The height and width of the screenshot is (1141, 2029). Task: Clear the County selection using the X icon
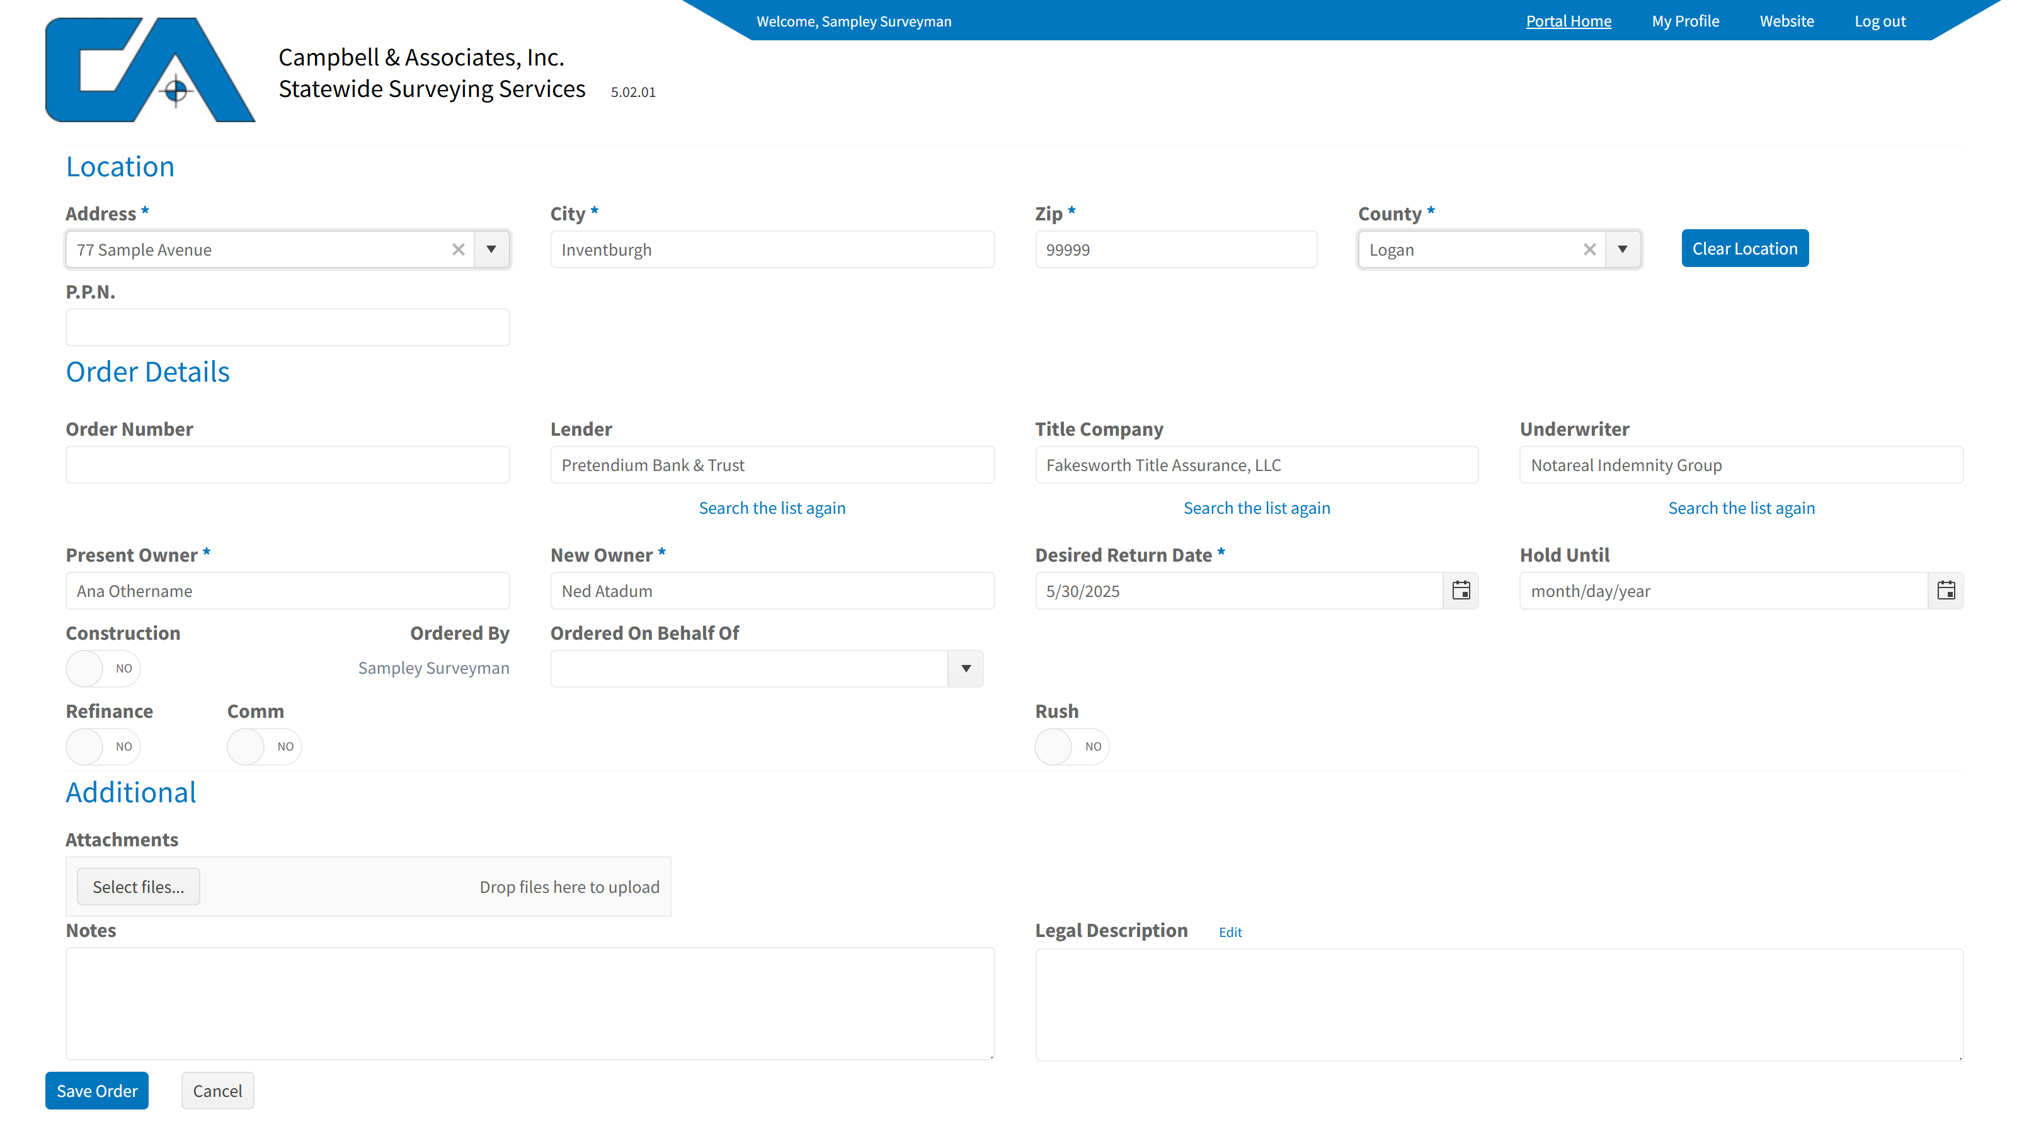pyautogui.click(x=1589, y=249)
